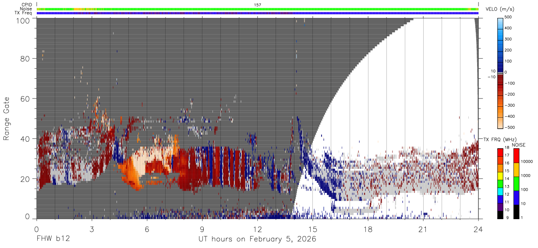Screen dimensions: 538x248
Task: Click the orange-red 16–17 MHz frequency swatch
Action: [500, 161]
